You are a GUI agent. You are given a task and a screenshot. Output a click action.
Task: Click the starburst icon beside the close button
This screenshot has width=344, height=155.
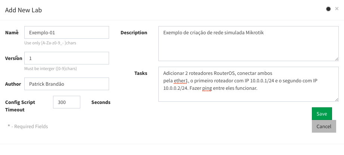[329, 9]
